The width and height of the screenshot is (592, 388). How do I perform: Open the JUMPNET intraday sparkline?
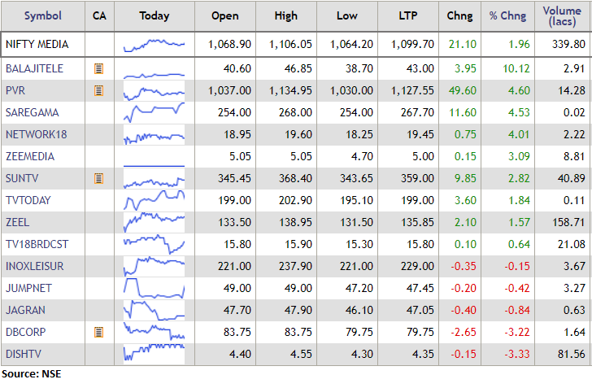tap(155, 288)
